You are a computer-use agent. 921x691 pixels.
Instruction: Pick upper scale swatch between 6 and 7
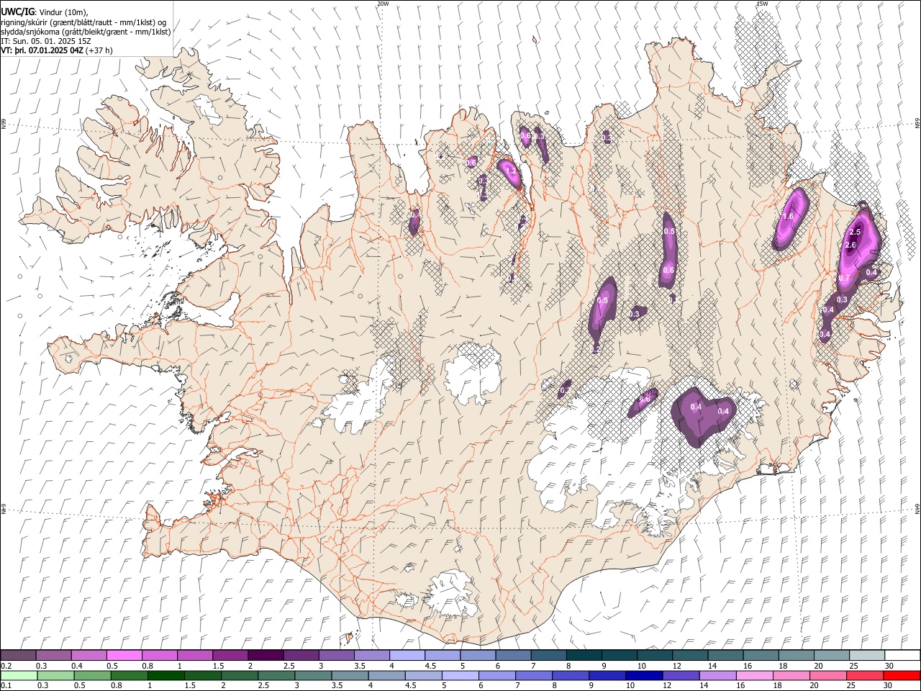[513, 656]
